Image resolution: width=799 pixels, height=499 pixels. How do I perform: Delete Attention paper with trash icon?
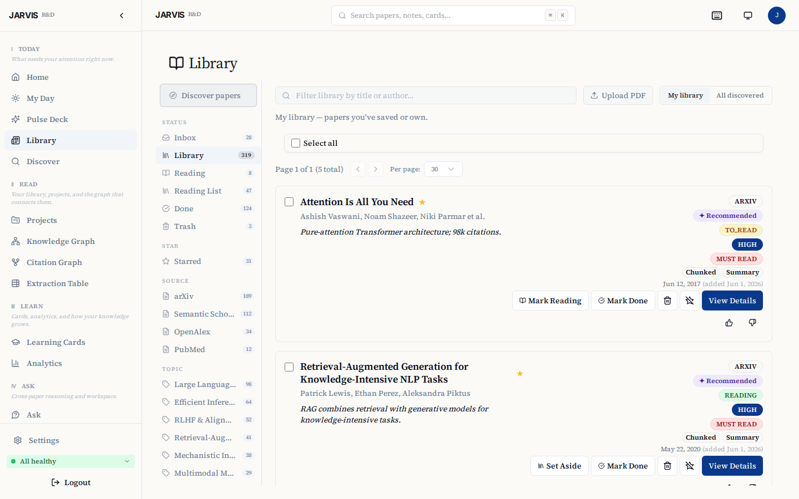pos(667,301)
